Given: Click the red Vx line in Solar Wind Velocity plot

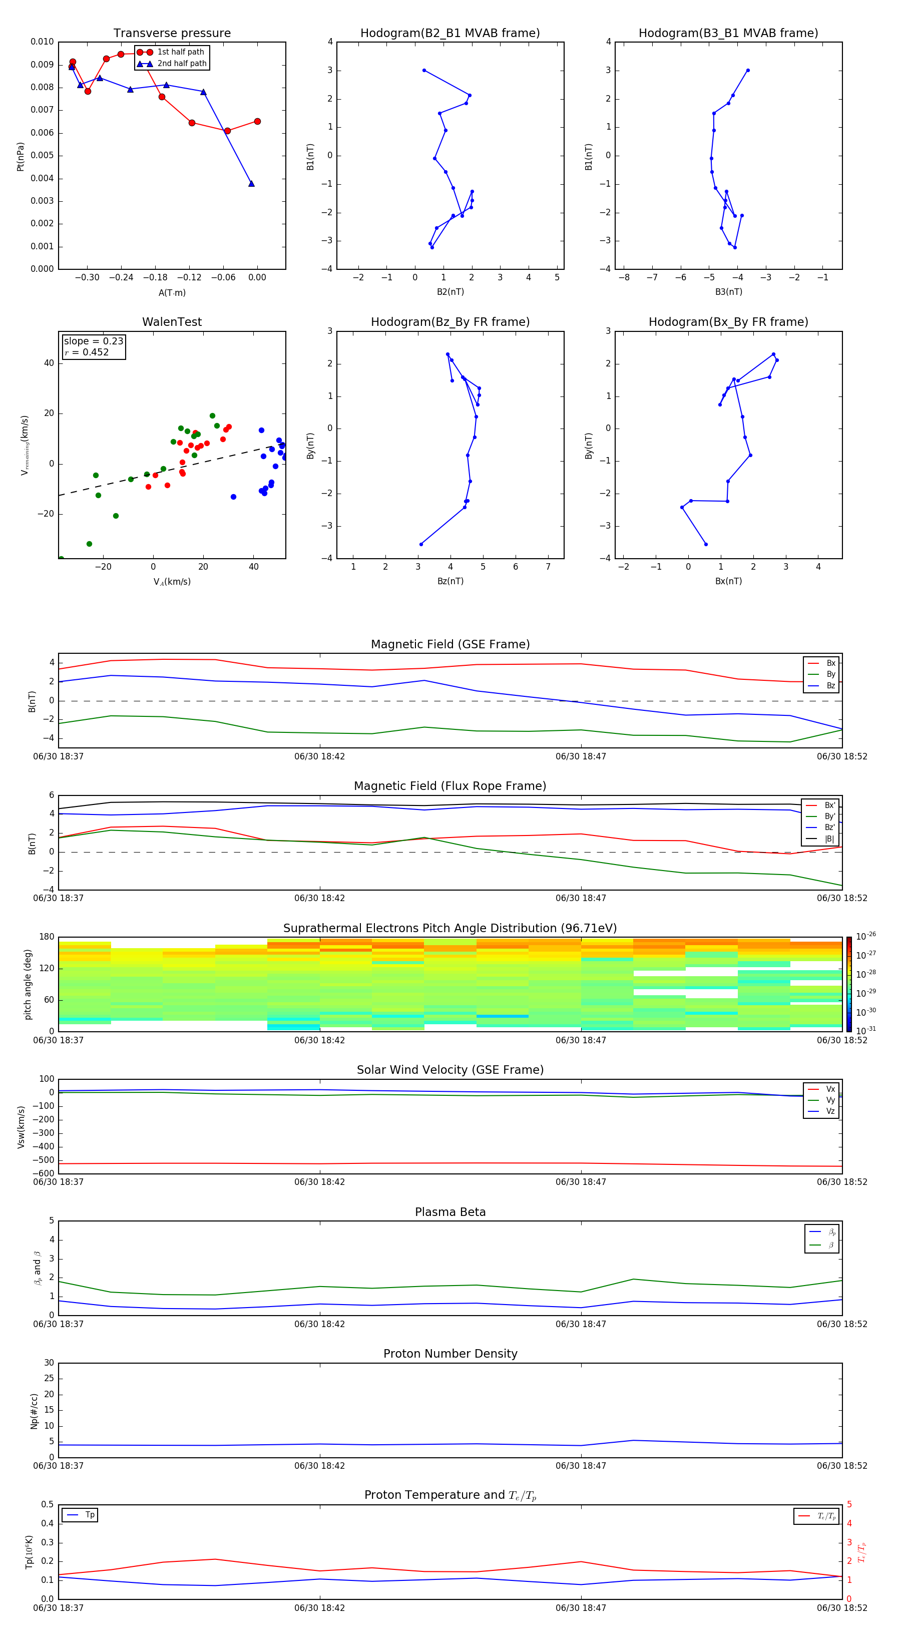Looking at the screenshot, I should [450, 1163].
